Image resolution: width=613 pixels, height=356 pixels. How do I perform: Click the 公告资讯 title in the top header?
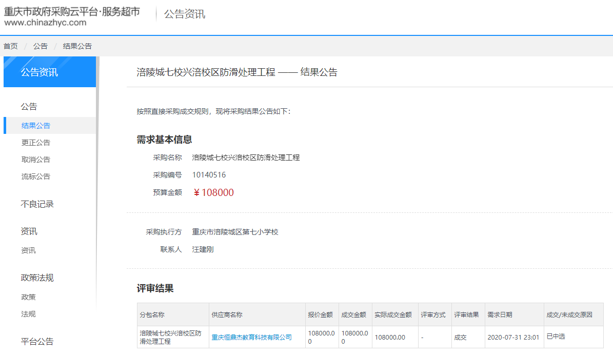[184, 14]
